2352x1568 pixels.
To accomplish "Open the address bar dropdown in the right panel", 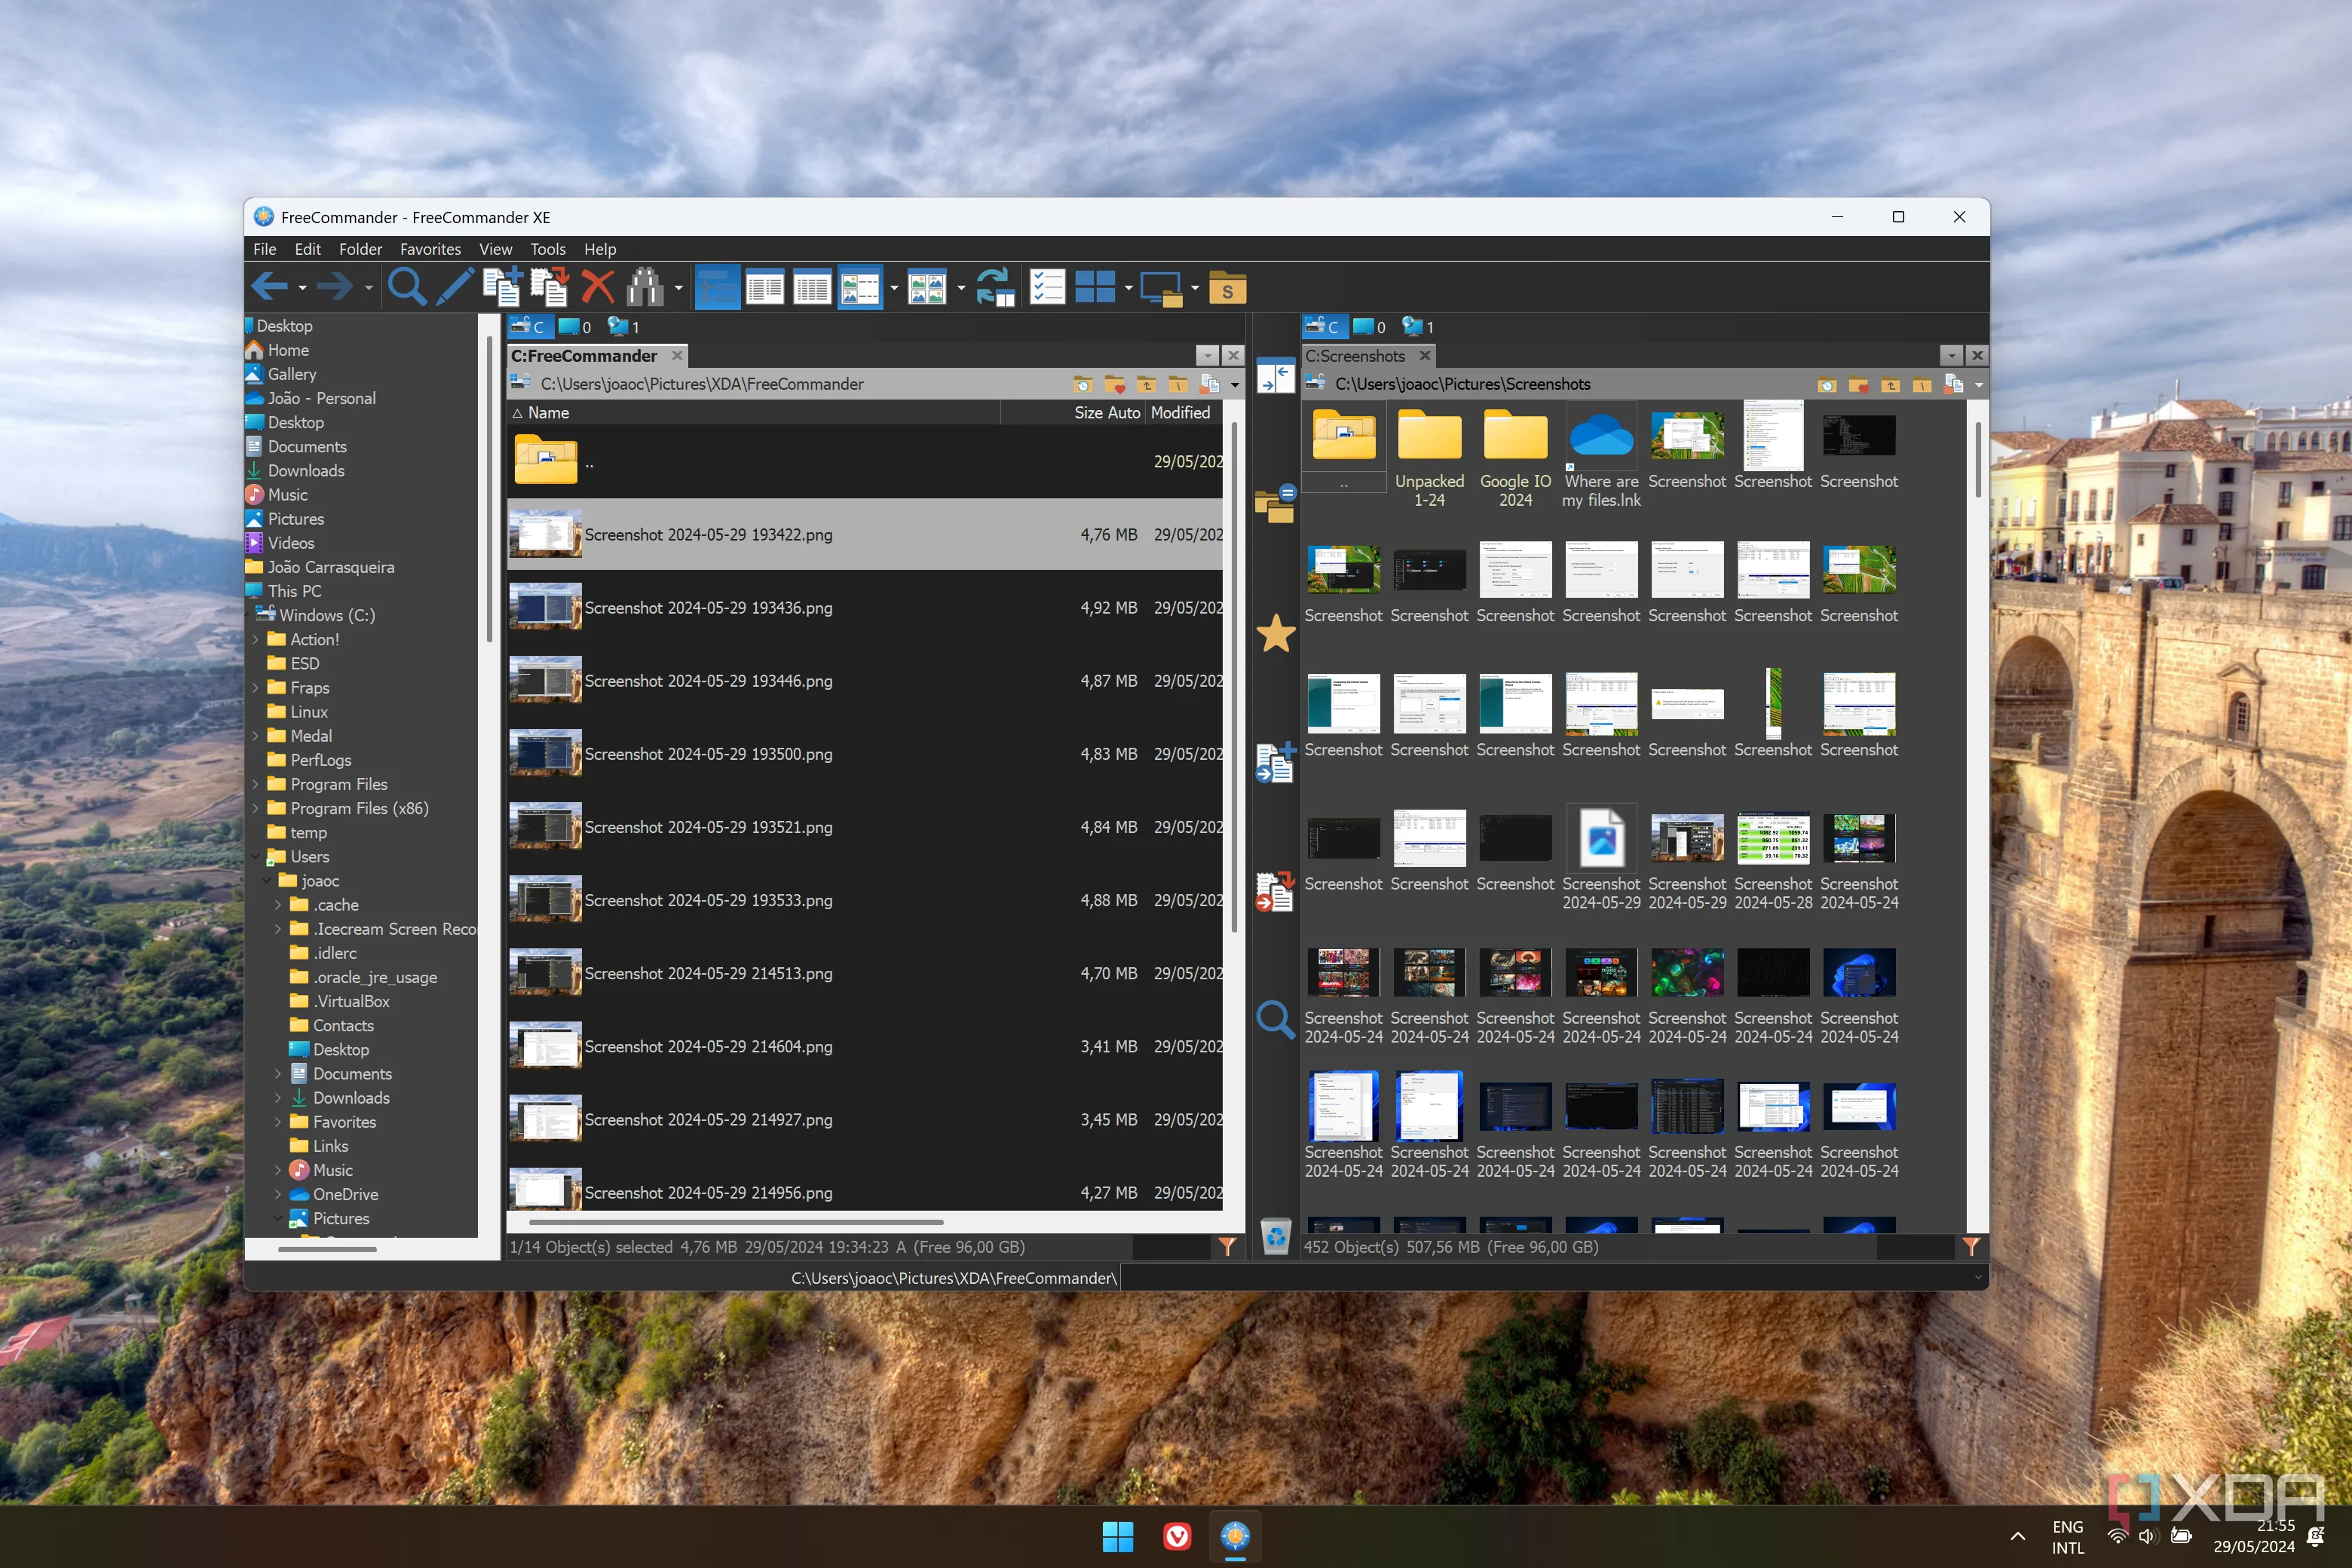I will (x=1978, y=385).
